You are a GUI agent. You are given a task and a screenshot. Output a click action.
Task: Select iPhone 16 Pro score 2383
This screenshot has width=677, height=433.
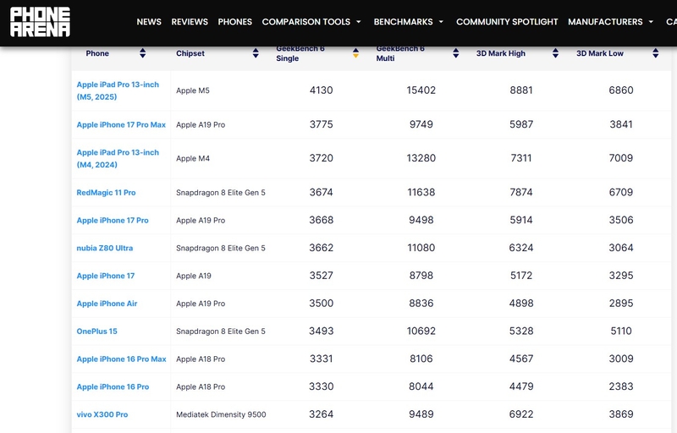[x=621, y=386]
